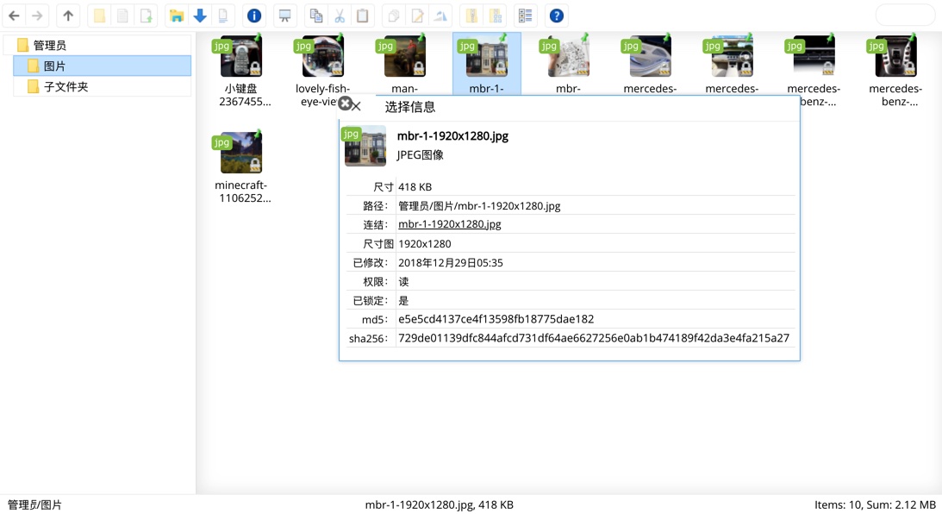Viewport: 942px width, 514px height.
Task: Click the 1920x1280 dimensions value
Action: (x=424, y=243)
